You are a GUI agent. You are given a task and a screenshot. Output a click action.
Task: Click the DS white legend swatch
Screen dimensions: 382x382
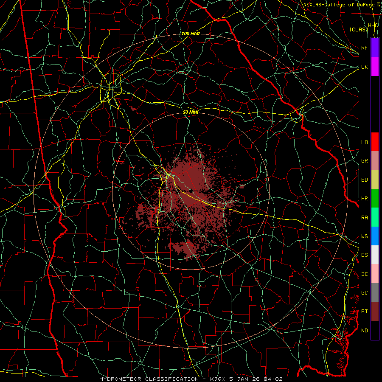(x=375, y=255)
